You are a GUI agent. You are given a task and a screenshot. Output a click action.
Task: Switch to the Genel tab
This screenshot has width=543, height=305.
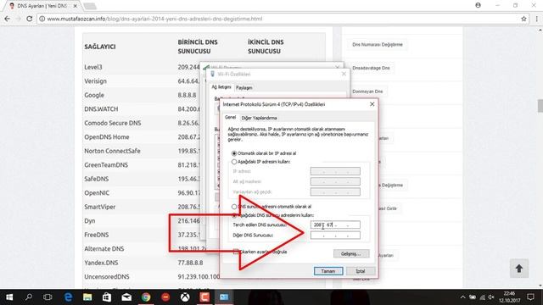(x=230, y=117)
